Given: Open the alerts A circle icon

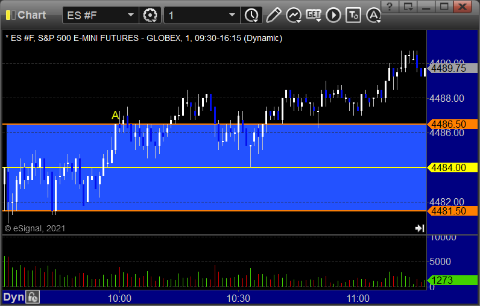Looking at the screenshot, I should coord(373,15).
